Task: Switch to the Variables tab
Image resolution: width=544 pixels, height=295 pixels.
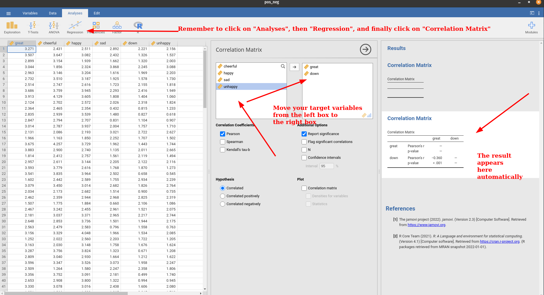Action: click(x=30, y=13)
